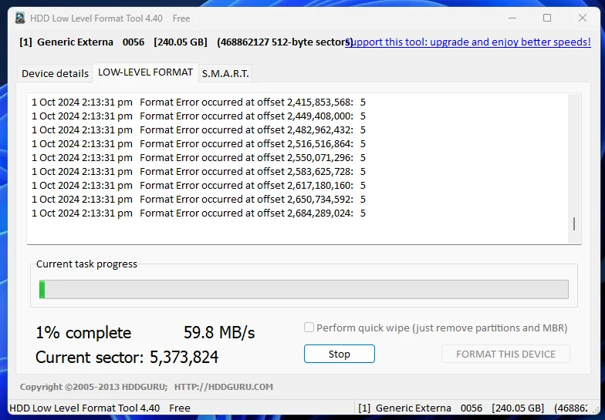Enable the Perform quick wipe checkbox
Screen dimensions: 605x420
pyautogui.click(x=309, y=328)
